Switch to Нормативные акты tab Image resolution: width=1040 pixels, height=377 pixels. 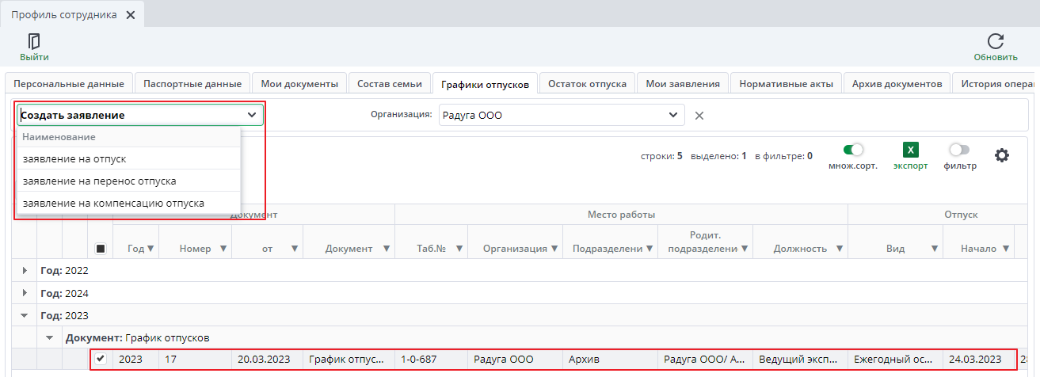[x=786, y=83]
